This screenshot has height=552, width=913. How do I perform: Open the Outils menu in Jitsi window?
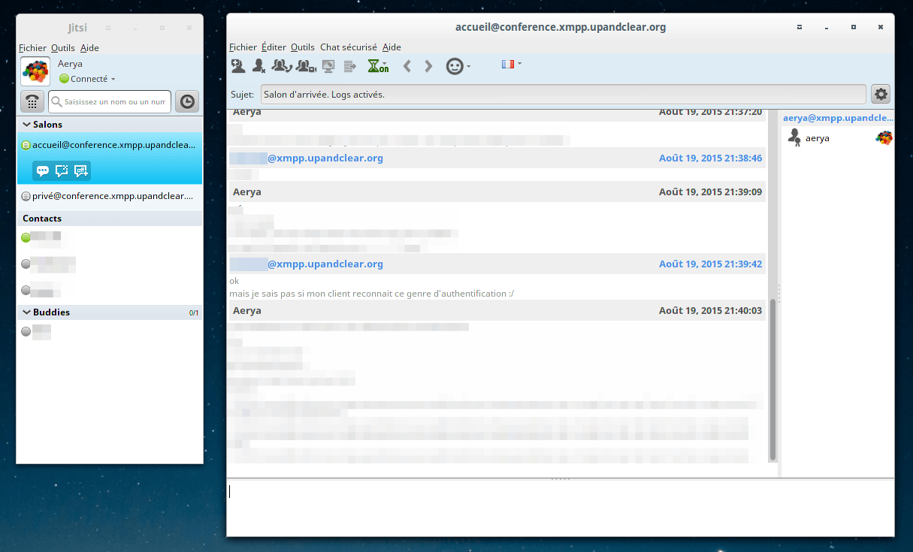(63, 48)
